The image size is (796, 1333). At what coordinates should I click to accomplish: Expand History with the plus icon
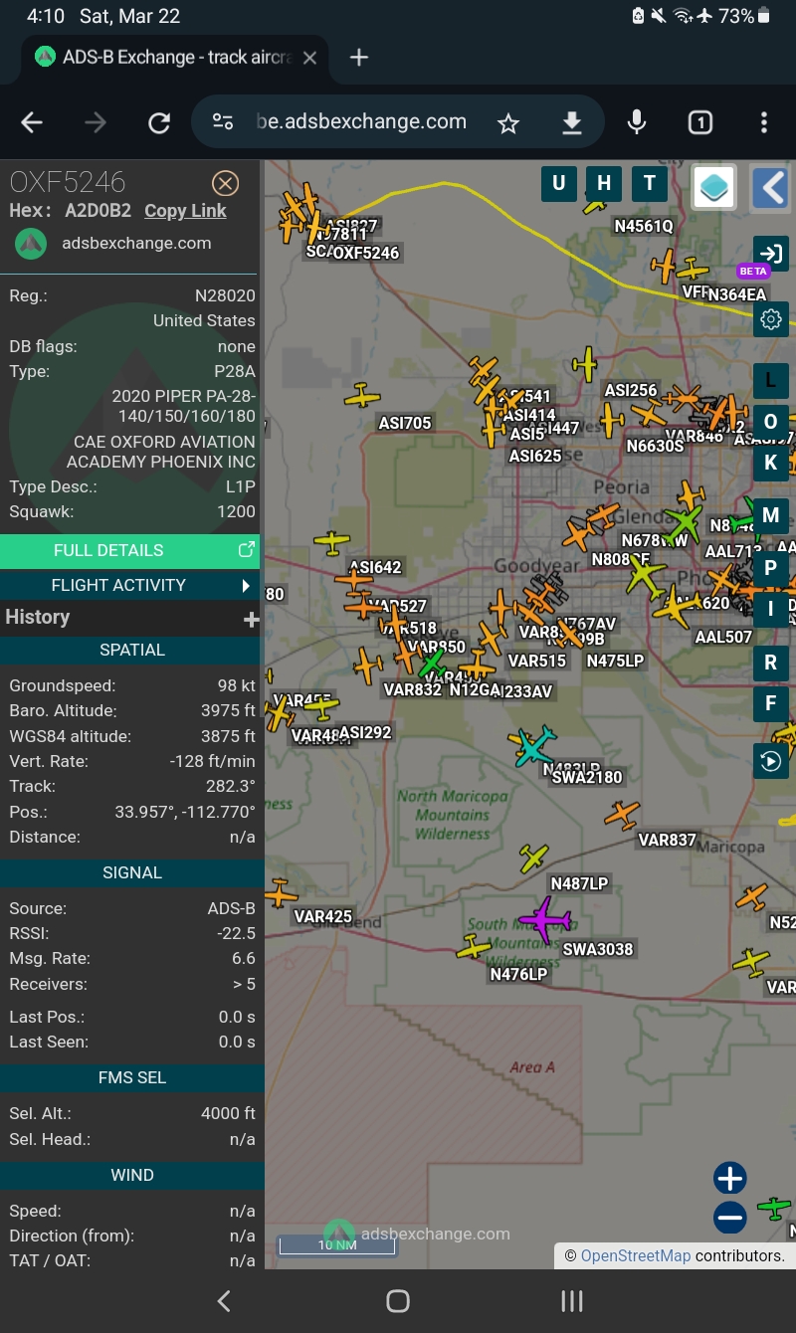click(x=251, y=620)
